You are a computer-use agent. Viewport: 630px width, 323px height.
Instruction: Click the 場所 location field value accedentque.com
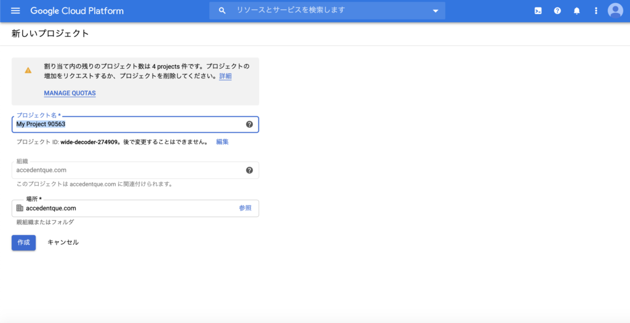click(x=50, y=208)
